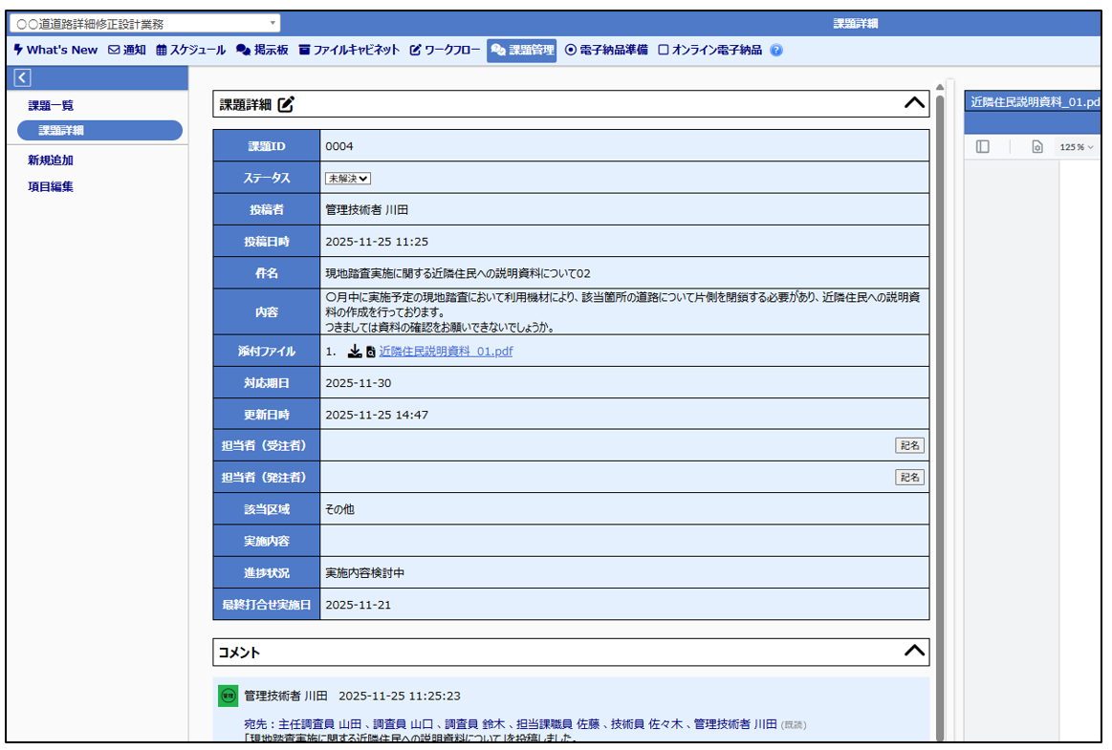Image resolution: width=1112 pixels, height=750 pixels.
Task: Download the attached 近隣住民説明資料 file via download icon
Action: (x=355, y=352)
